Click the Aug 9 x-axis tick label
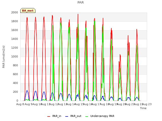Viewport: 162px width, 121px height. 29,104
